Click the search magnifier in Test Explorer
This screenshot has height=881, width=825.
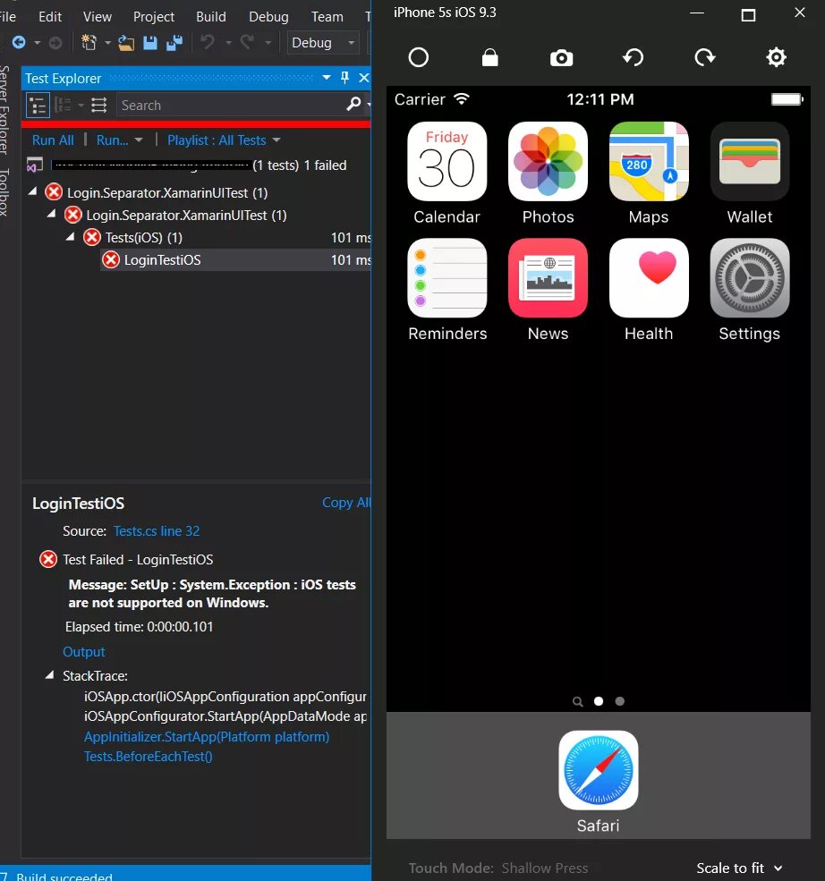(x=353, y=104)
